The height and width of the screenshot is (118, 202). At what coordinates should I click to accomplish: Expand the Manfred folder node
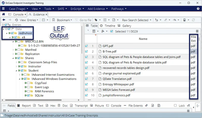click(x=13, y=50)
